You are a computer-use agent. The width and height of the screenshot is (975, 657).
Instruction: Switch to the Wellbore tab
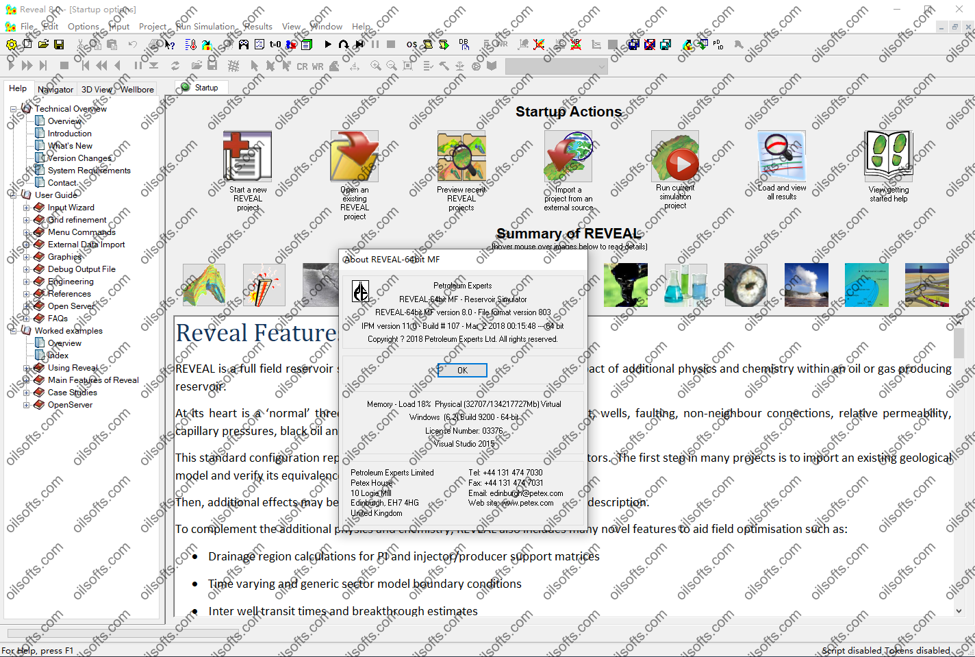click(x=137, y=89)
